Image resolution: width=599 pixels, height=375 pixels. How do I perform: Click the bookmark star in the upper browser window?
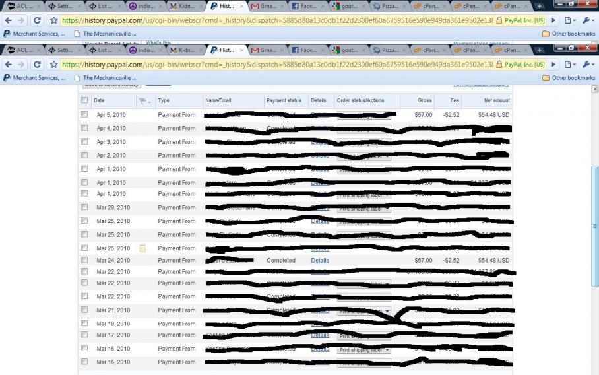tap(54, 20)
